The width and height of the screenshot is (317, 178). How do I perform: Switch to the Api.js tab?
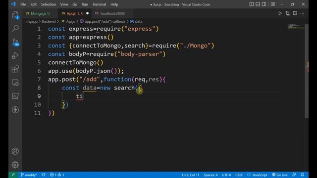pos(75,13)
